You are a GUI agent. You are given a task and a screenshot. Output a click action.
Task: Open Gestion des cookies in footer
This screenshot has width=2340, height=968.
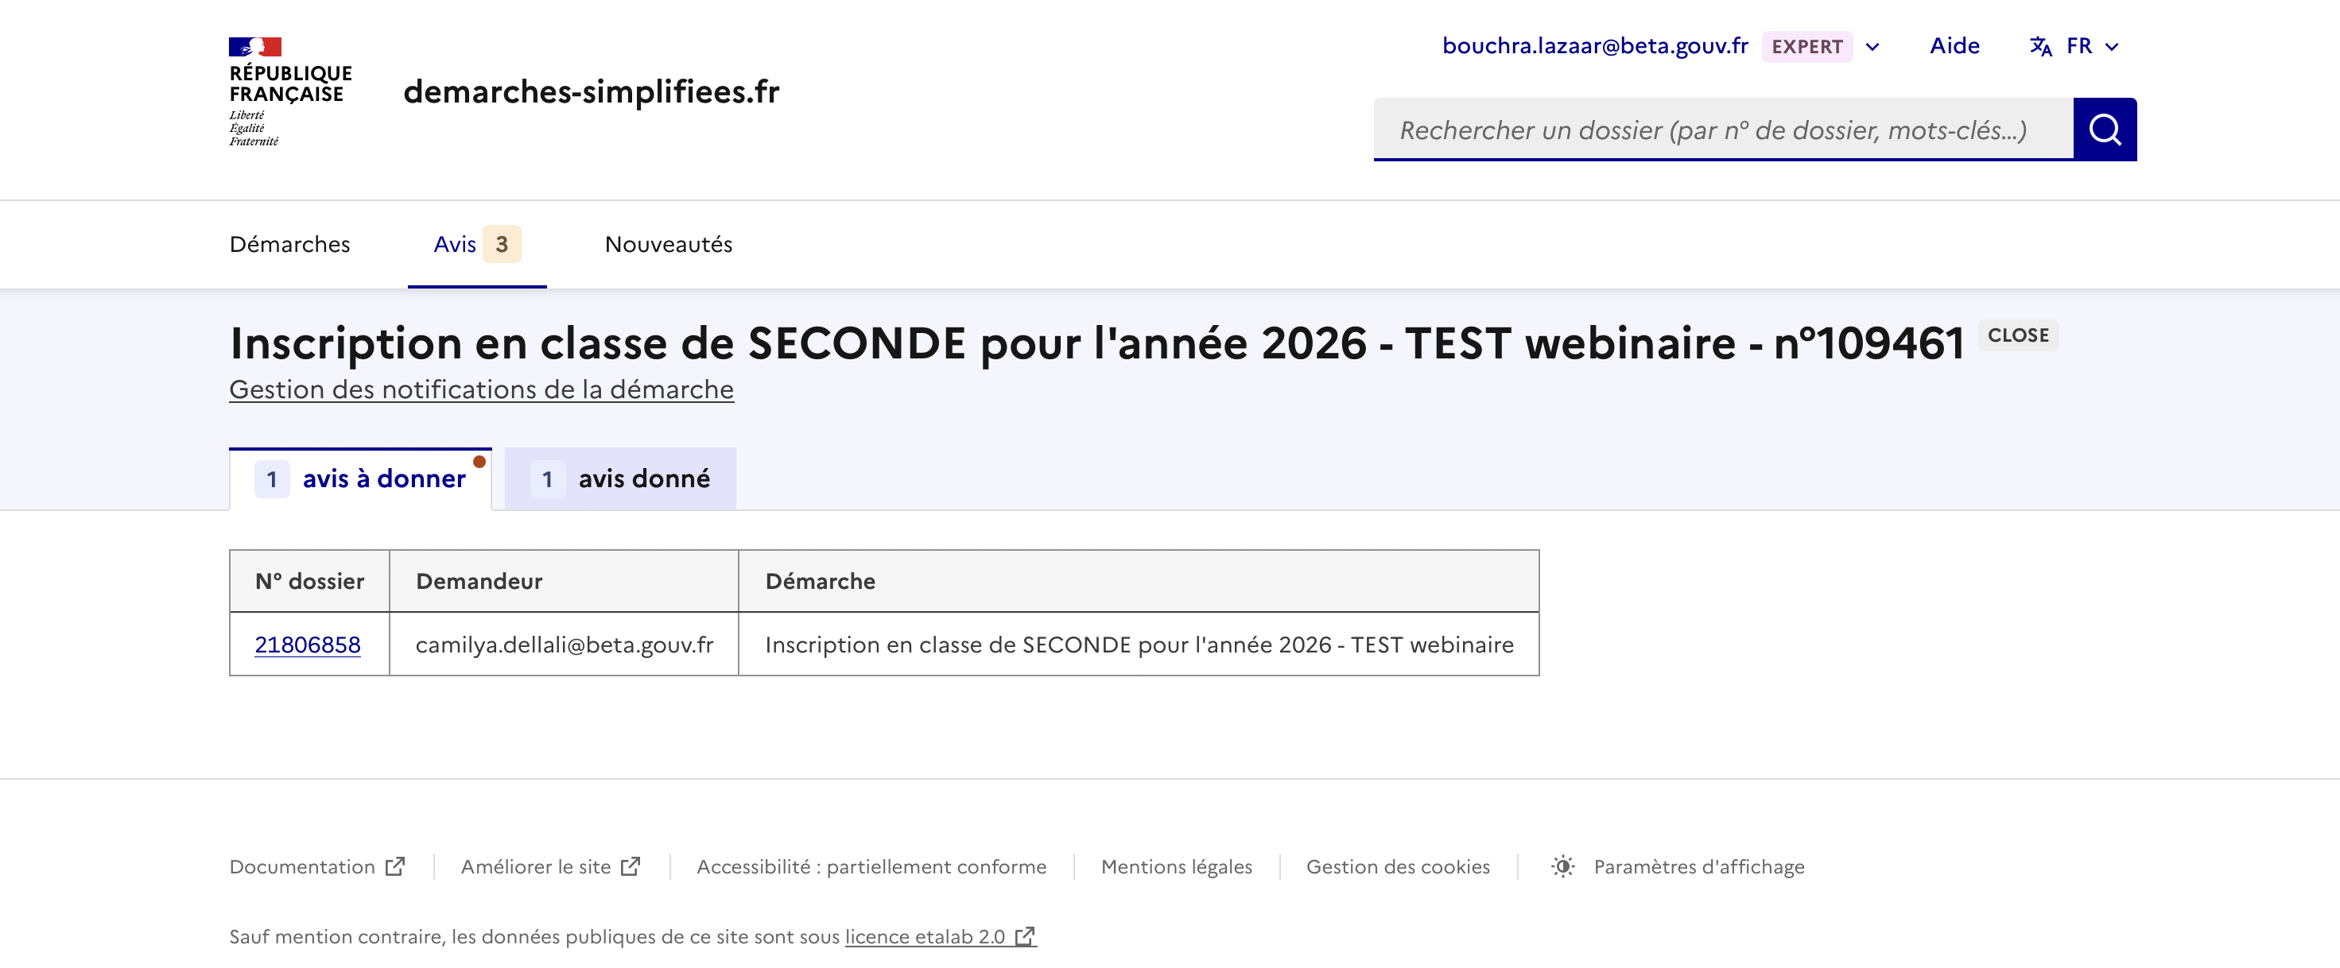pos(1398,866)
